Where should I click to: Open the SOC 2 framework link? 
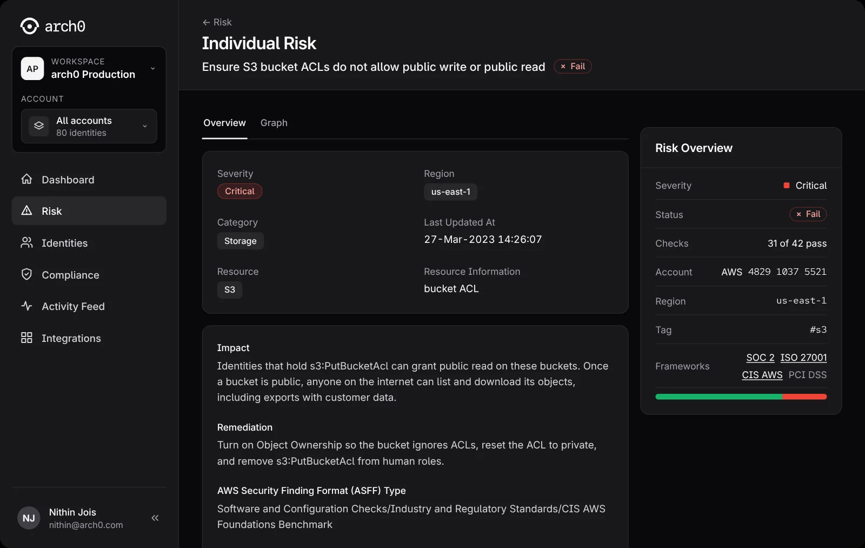tap(760, 358)
